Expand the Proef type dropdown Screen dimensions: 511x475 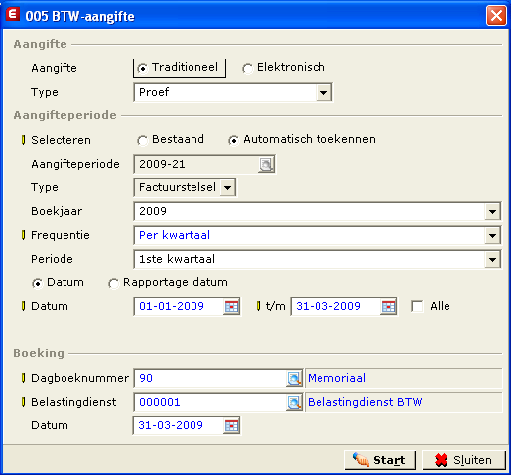323,92
